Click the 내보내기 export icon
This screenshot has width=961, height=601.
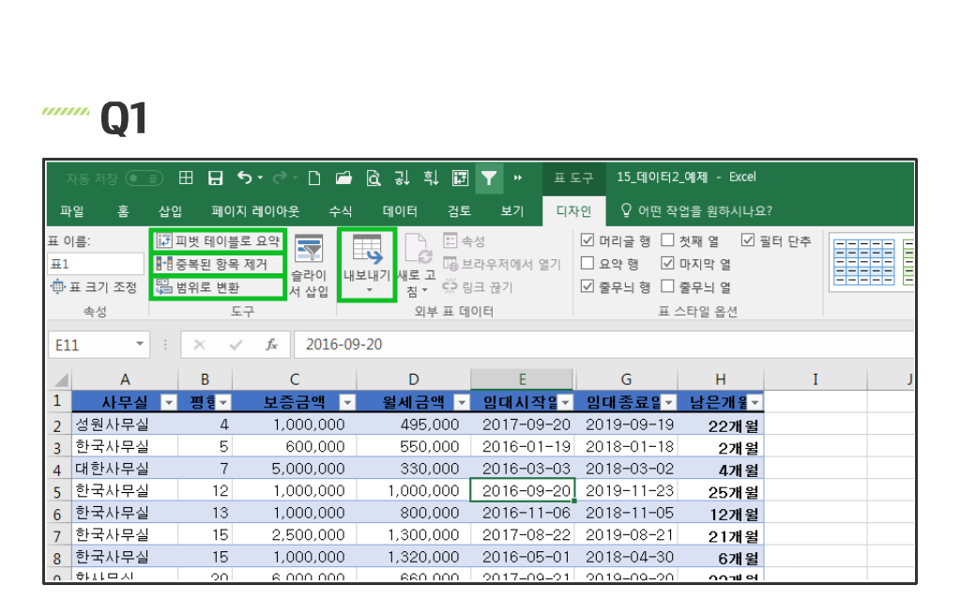tap(367, 263)
